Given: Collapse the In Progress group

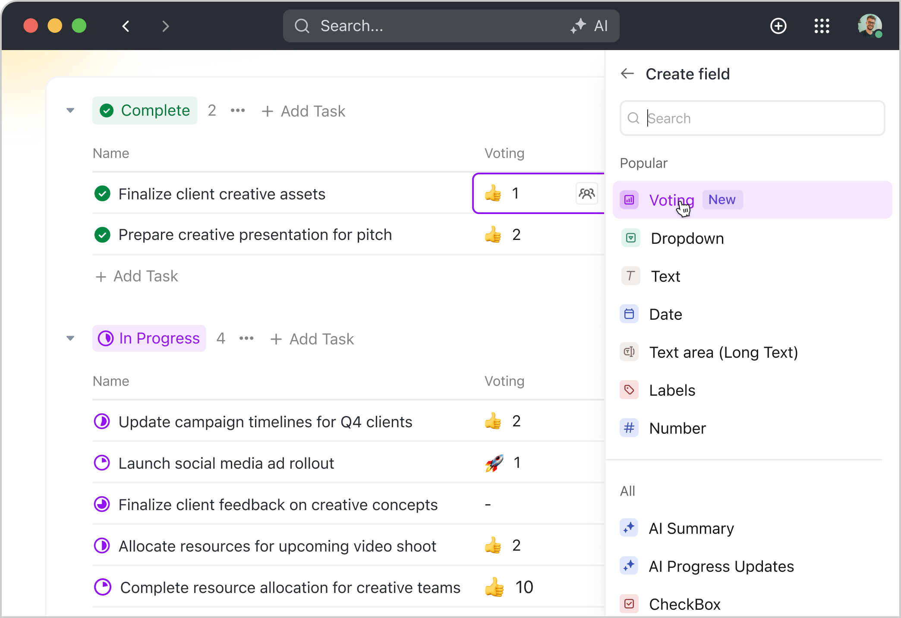Looking at the screenshot, I should coord(70,338).
